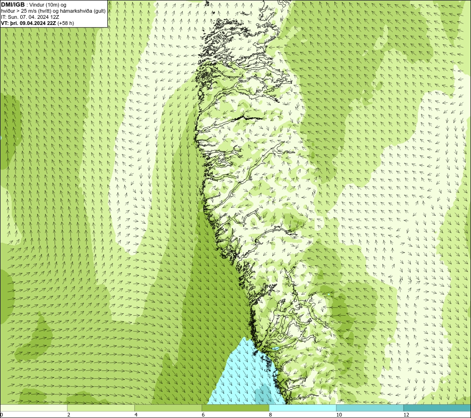Click the legend title 'DMI/IGB : Vindur (10m) og'
This screenshot has height=418, width=471.
coord(33,5)
